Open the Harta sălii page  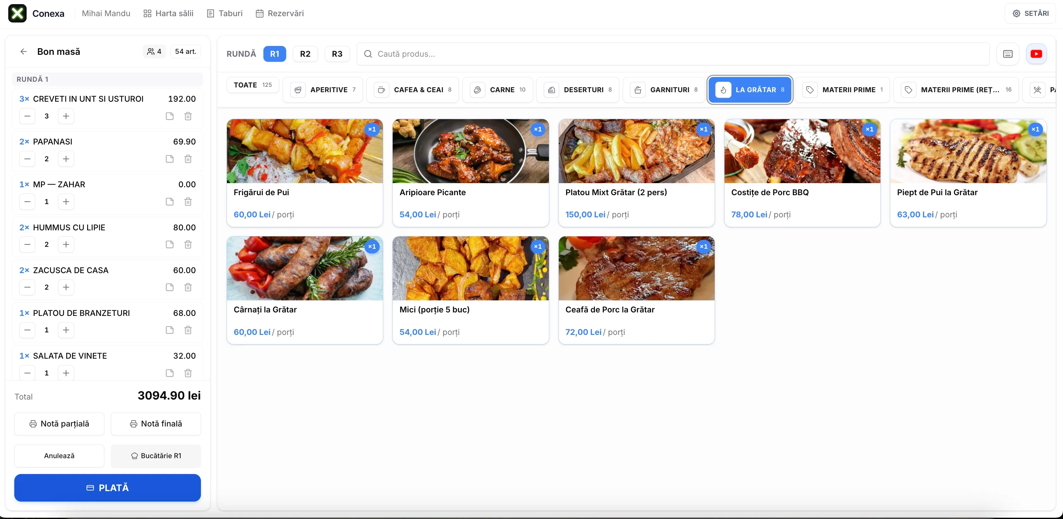tap(168, 14)
